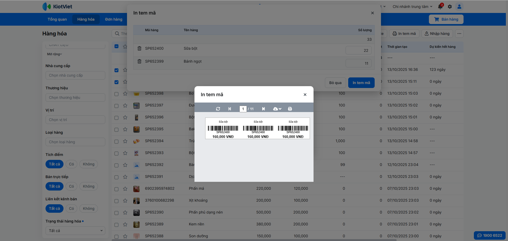Star the SP652397 product
508x241 pixels.
[x=125, y=105]
